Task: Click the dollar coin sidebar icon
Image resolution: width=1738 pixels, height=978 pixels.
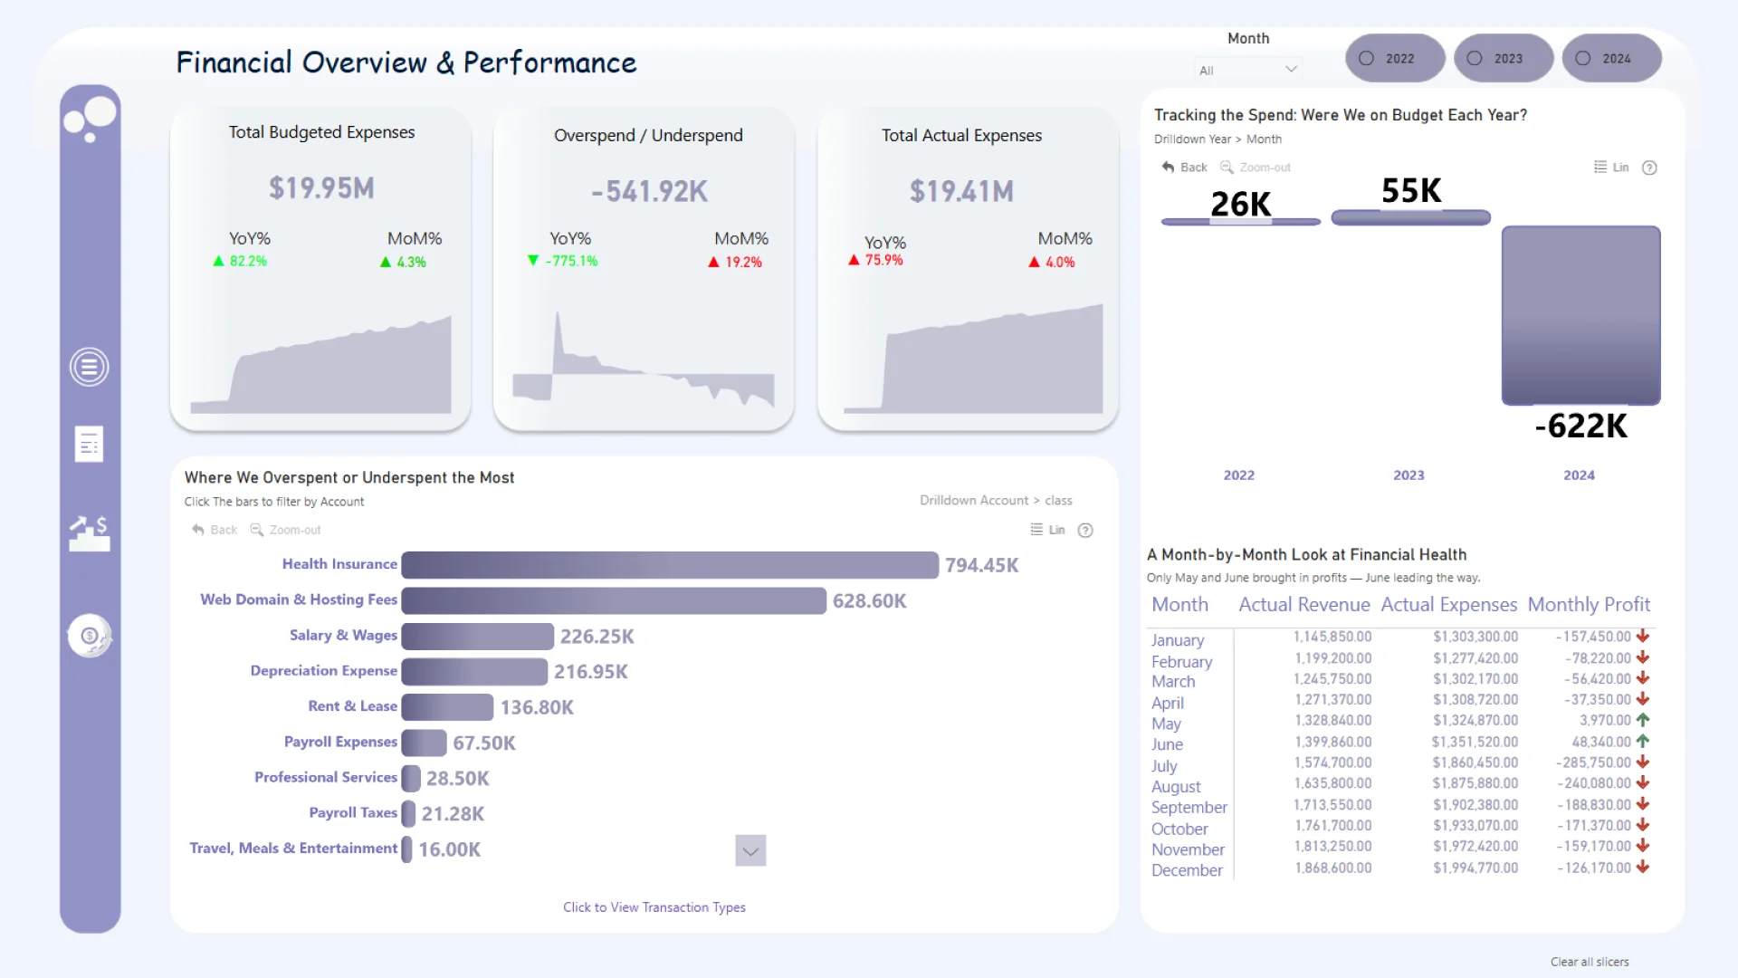Action: click(x=90, y=636)
